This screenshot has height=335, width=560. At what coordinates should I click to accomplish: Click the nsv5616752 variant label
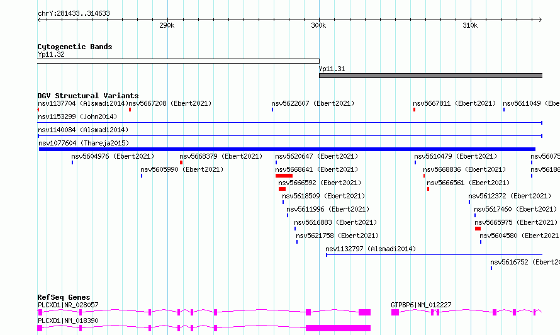click(525, 263)
